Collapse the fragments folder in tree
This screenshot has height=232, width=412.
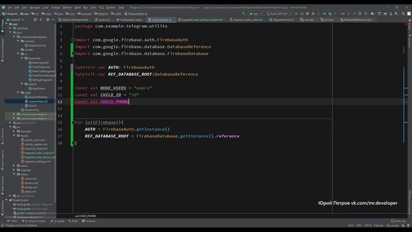tap(22, 58)
